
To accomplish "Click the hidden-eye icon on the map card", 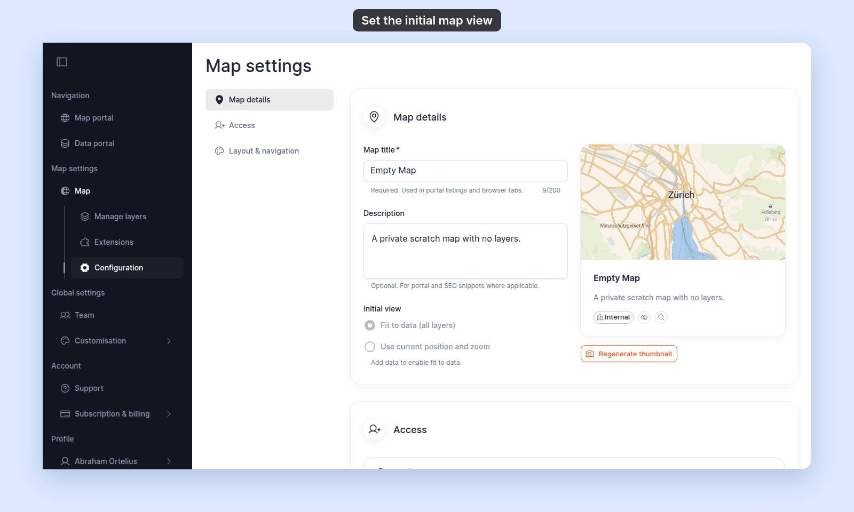I will coord(644,317).
